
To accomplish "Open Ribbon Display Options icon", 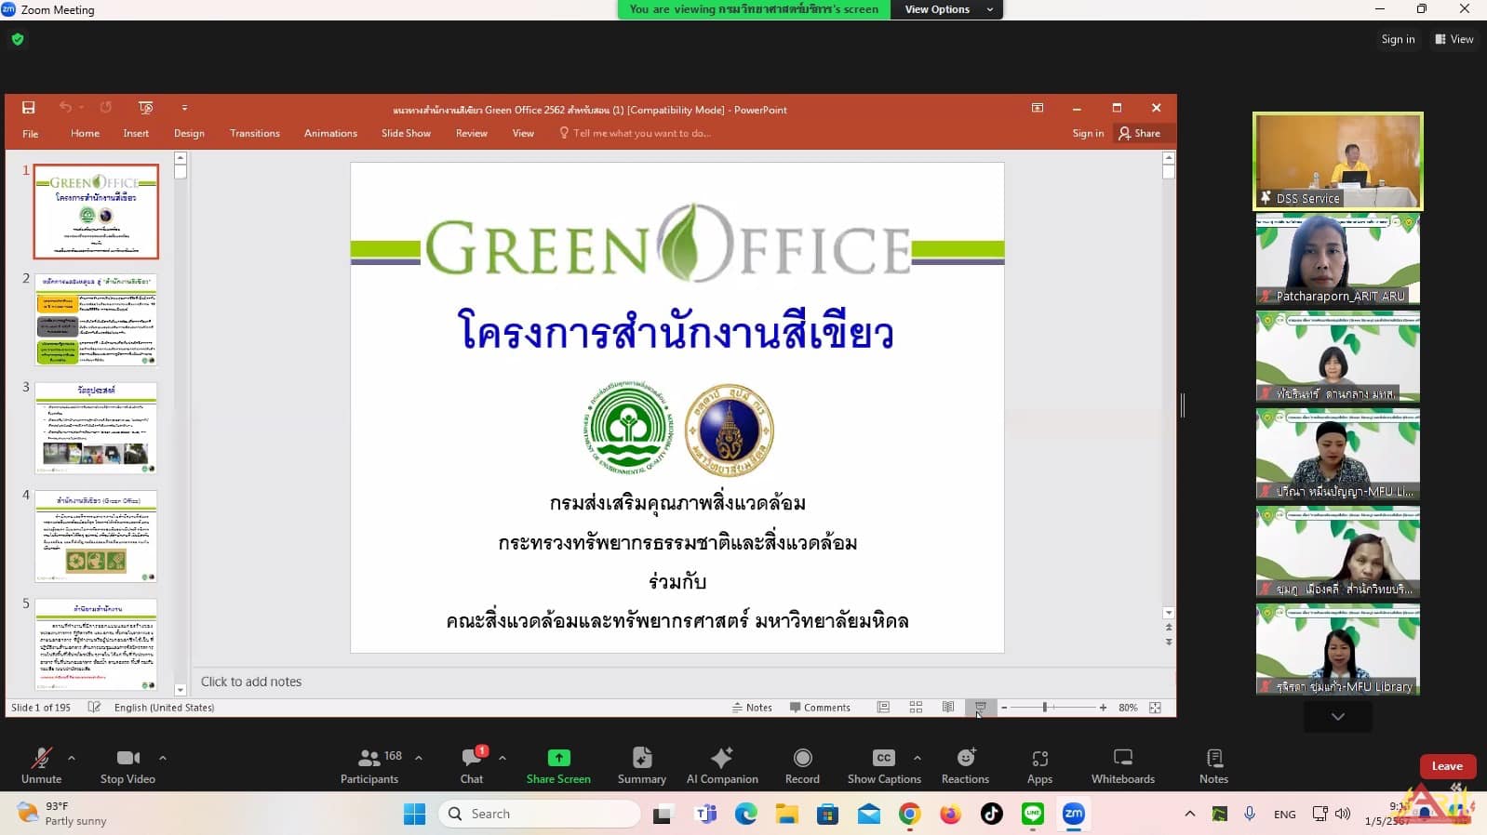I will click(x=1038, y=108).
